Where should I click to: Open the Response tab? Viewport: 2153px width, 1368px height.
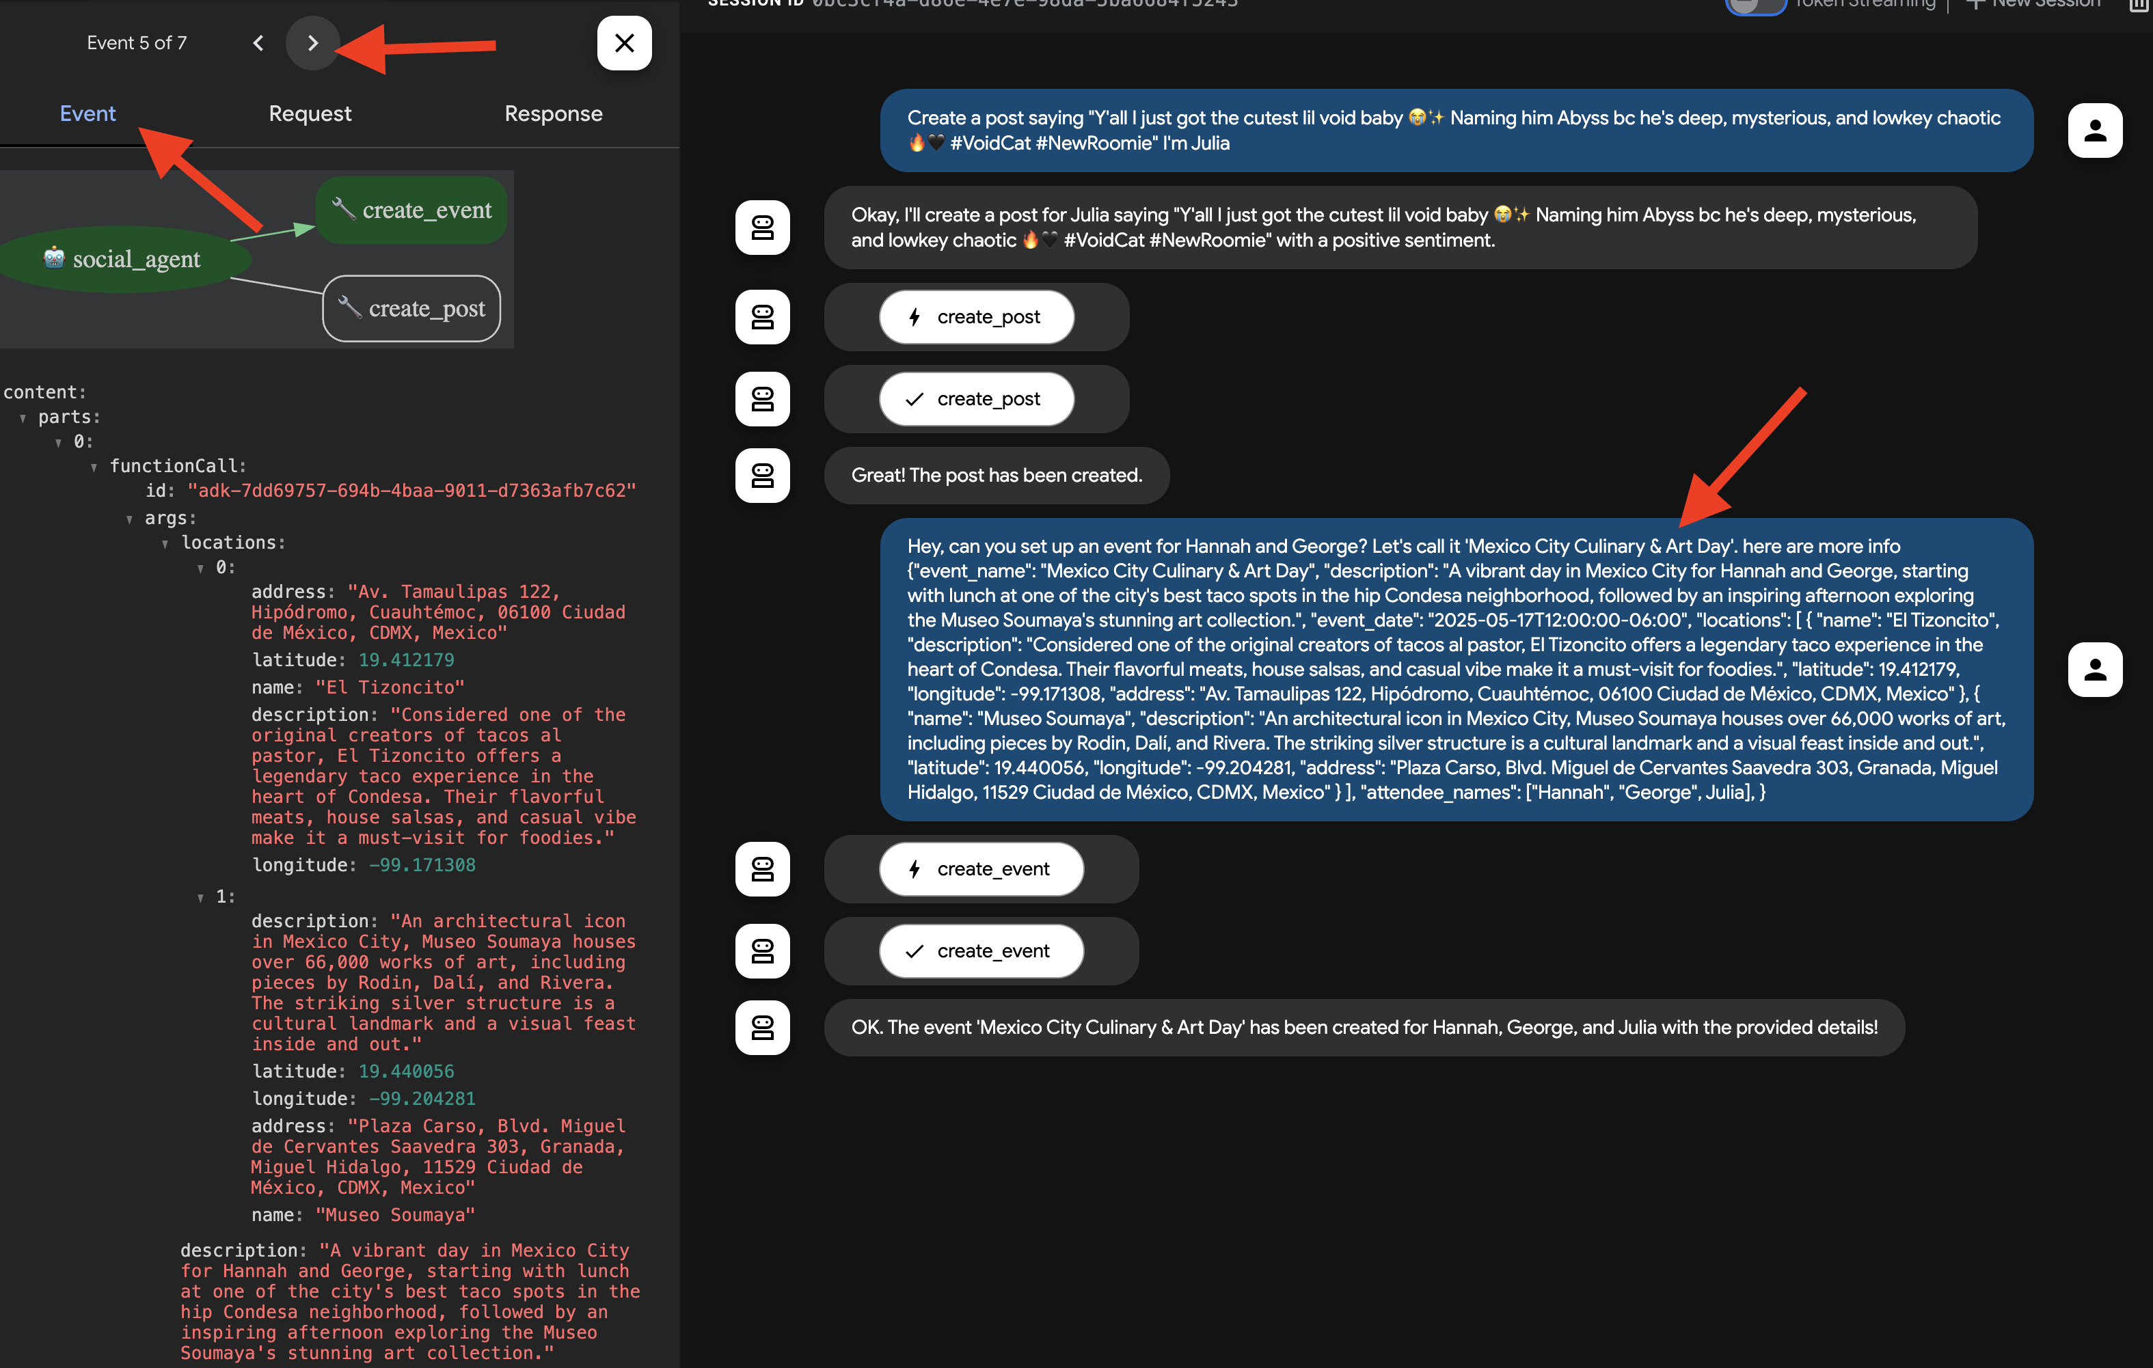552,113
